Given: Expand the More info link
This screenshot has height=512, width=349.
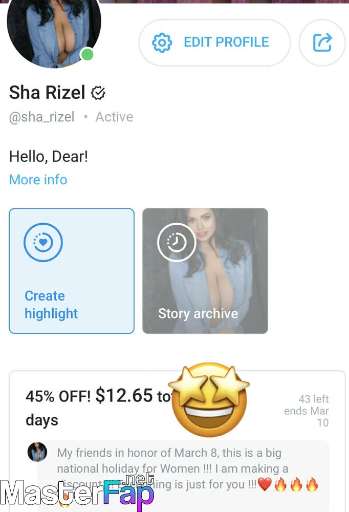Looking at the screenshot, I should tap(38, 180).
